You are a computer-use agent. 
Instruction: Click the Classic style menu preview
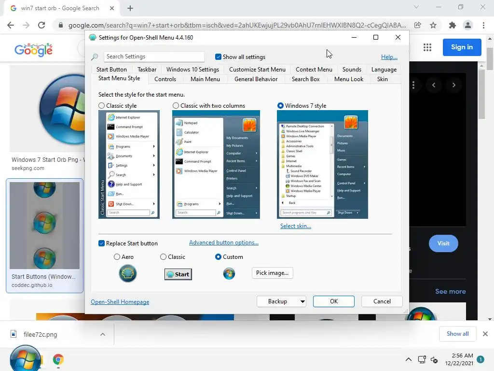pos(129,164)
